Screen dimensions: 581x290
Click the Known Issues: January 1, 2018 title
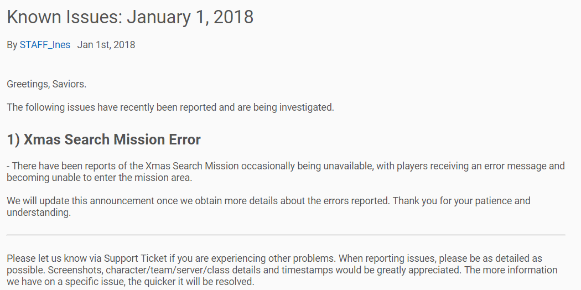tap(130, 17)
